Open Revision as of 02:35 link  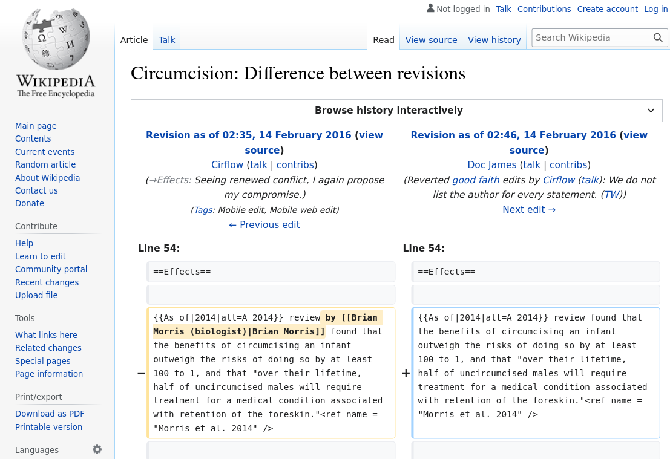point(248,135)
